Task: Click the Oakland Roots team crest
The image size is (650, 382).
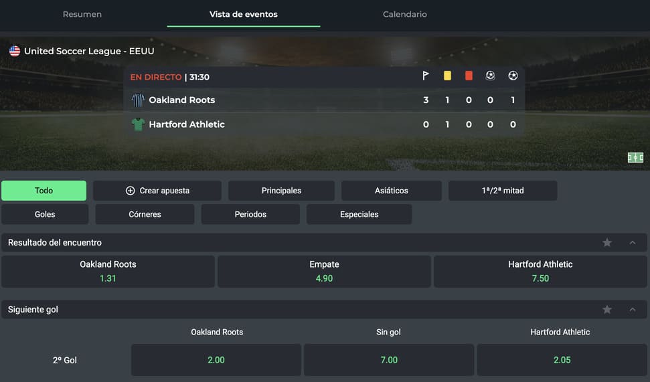Action: 138,100
